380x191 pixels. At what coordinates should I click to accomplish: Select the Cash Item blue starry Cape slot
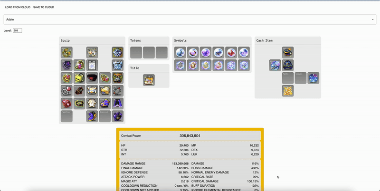click(x=313, y=78)
